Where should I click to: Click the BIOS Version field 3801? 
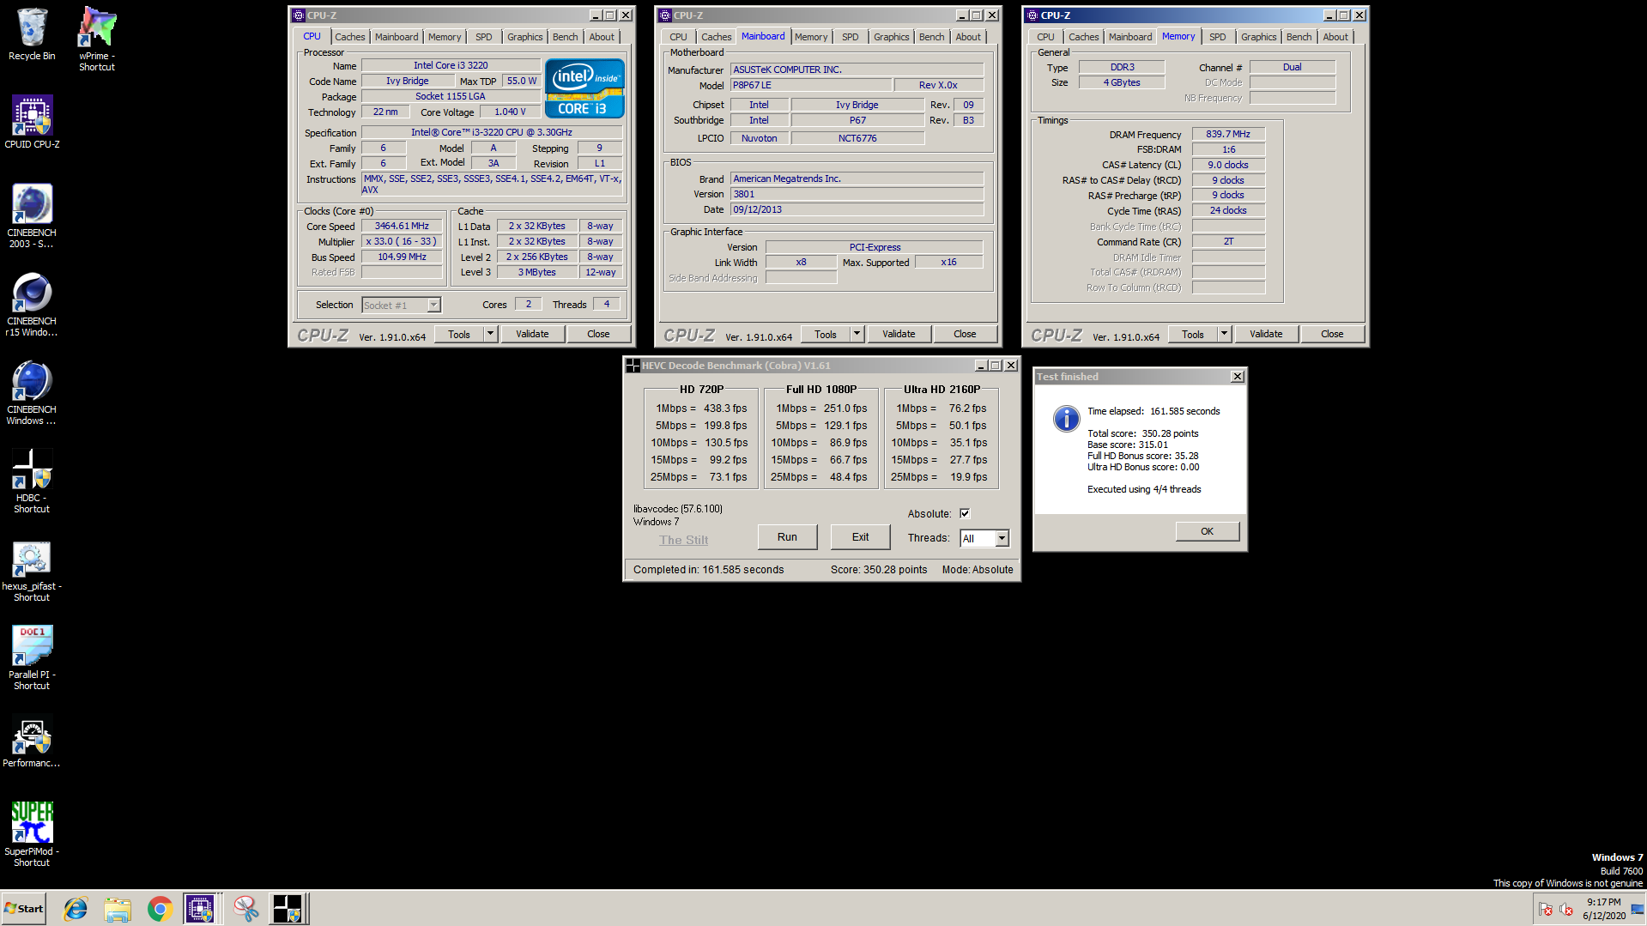point(857,194)
